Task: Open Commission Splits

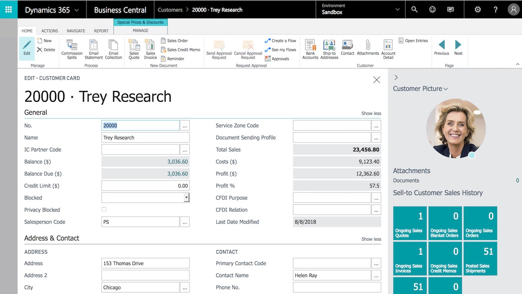Action: click(72, 49)
